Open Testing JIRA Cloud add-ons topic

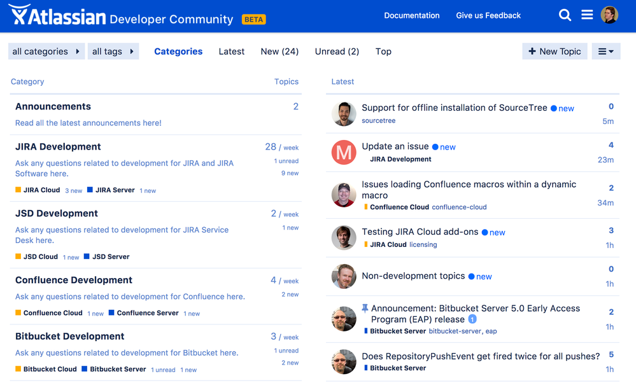click(420, 232)
